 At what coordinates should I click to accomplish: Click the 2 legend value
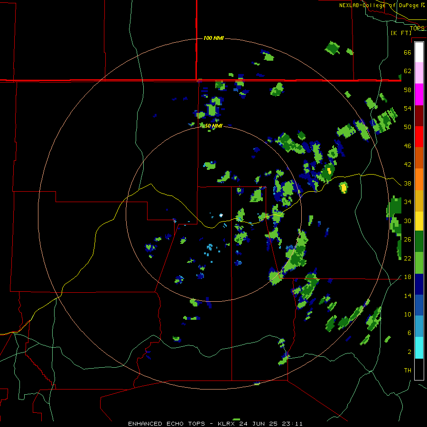coord(409,352)
